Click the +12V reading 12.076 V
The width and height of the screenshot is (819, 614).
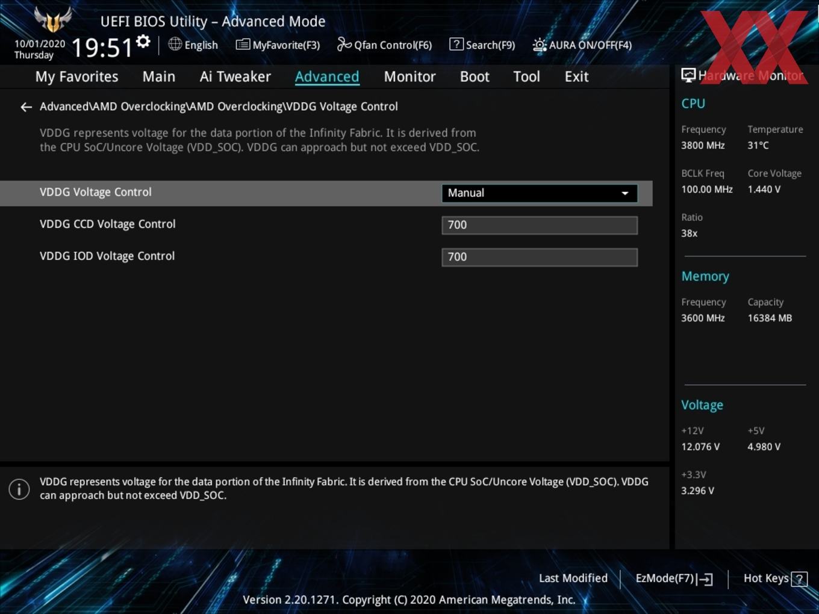[x=700, y=447]
